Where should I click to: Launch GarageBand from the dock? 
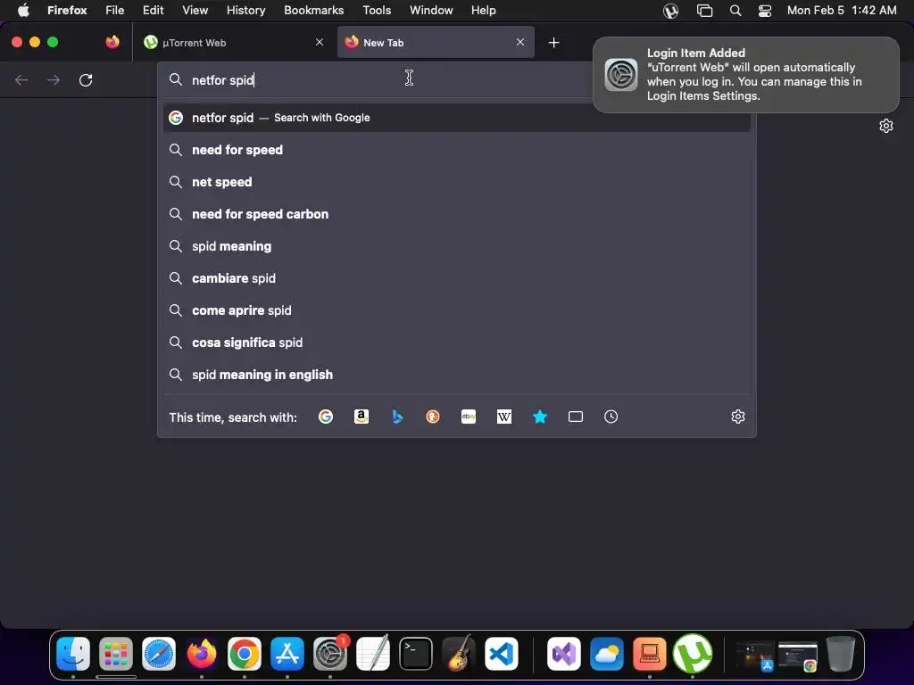coord(459,654)
